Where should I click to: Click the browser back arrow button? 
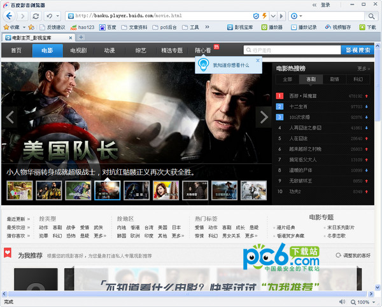click(x=10, y=16)
